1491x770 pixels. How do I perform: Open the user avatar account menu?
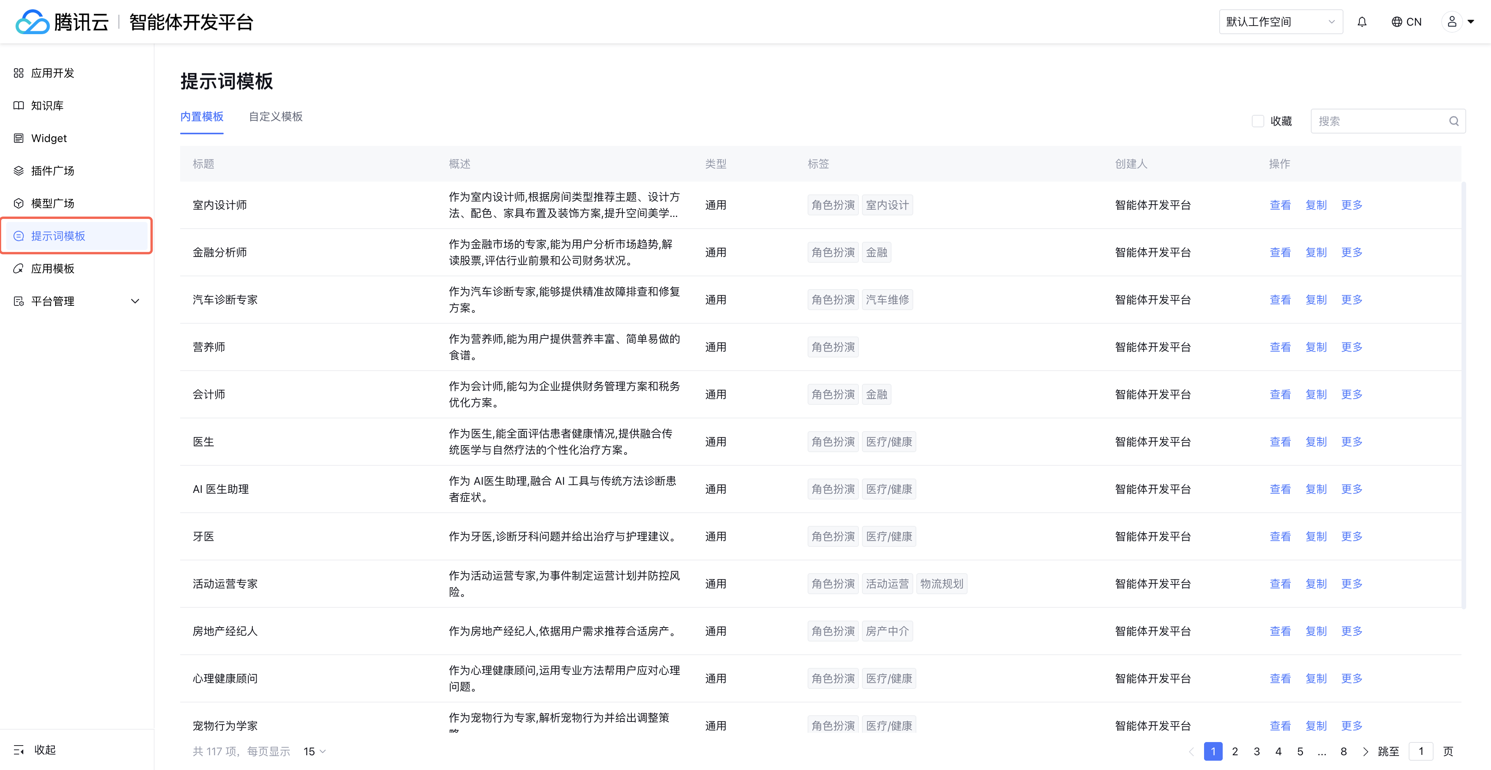[x=1452, y=22]
